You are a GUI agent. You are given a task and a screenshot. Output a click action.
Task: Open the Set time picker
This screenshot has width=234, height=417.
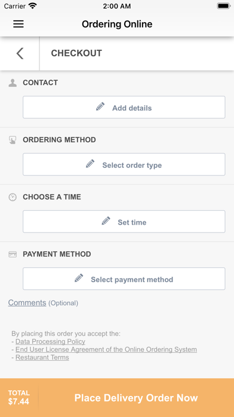(x=124, y=222)
